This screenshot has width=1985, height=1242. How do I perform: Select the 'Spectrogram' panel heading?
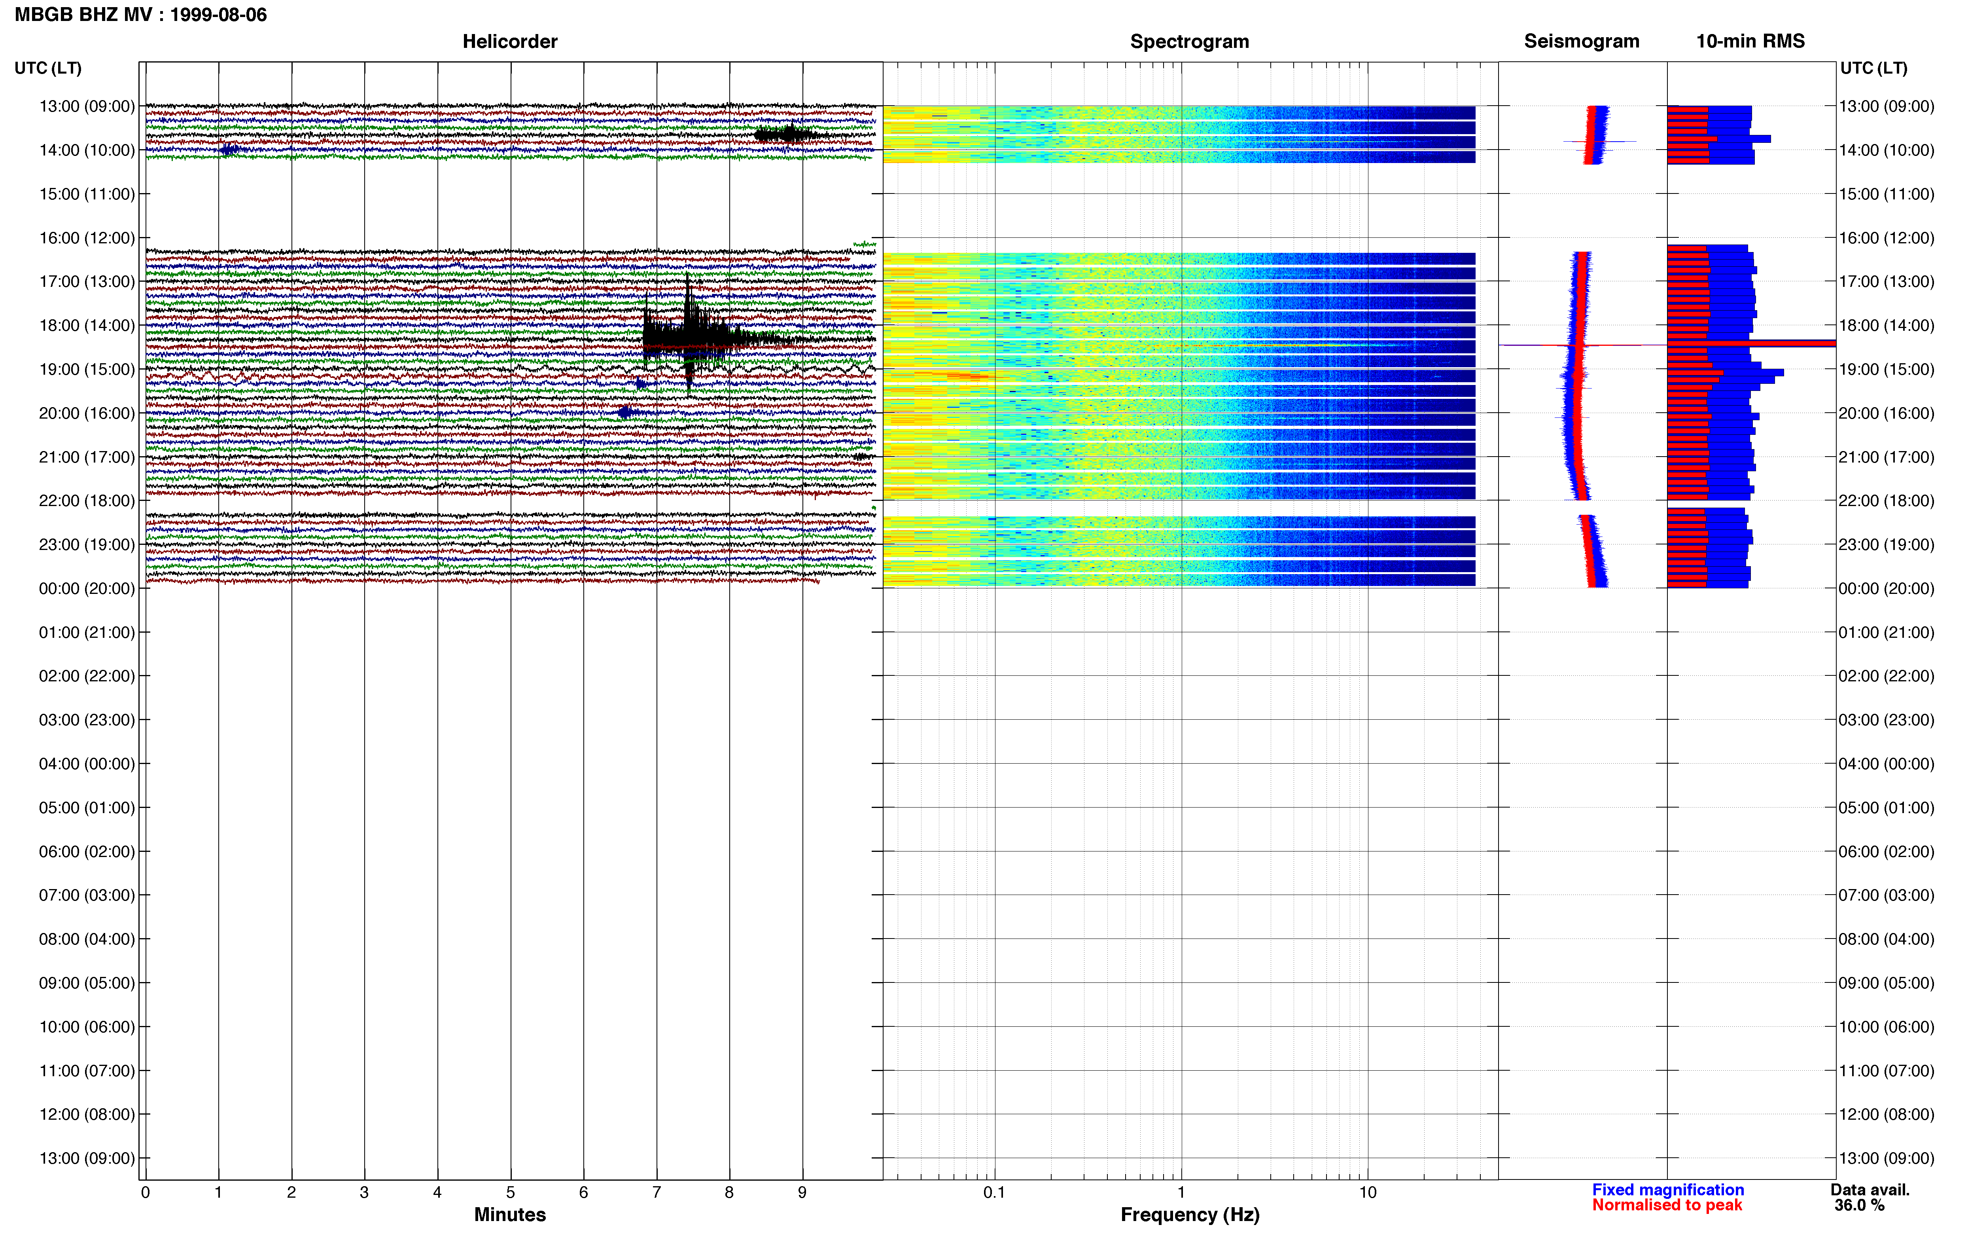click(x=1190, y=41)
